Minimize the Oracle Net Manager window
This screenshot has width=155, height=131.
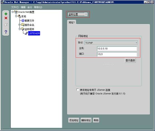pos(145,2)
